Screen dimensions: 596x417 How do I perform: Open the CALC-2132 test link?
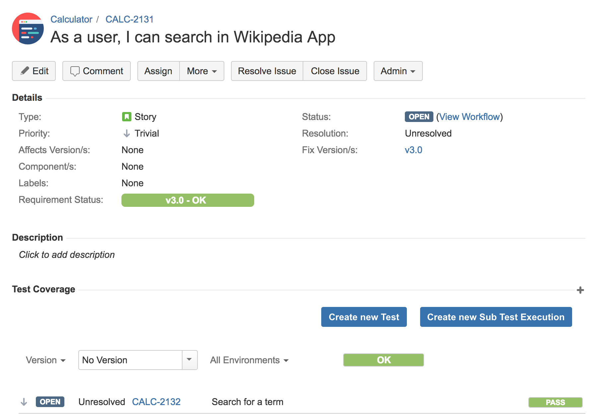pos(156,402)
